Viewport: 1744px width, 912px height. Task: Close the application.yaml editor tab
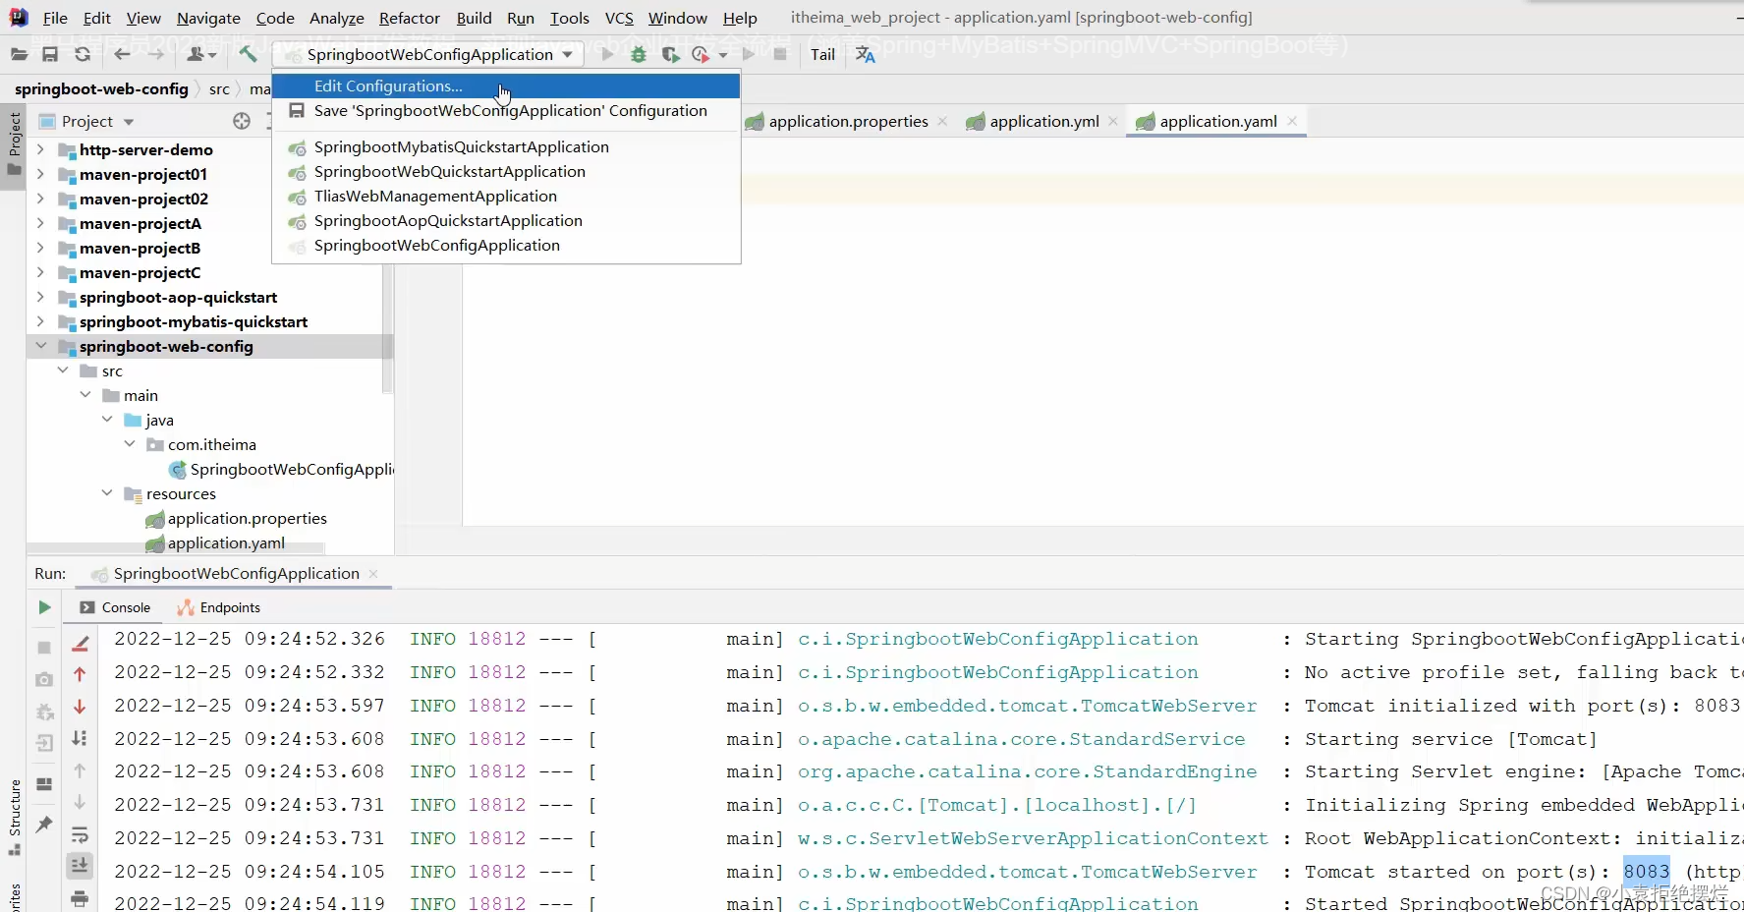tap(1292, 121)
